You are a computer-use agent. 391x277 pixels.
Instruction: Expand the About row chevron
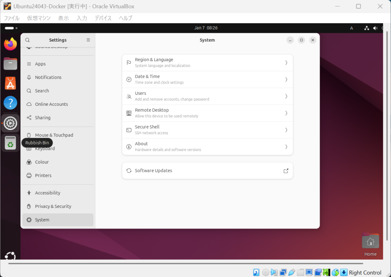click(286, 147)
